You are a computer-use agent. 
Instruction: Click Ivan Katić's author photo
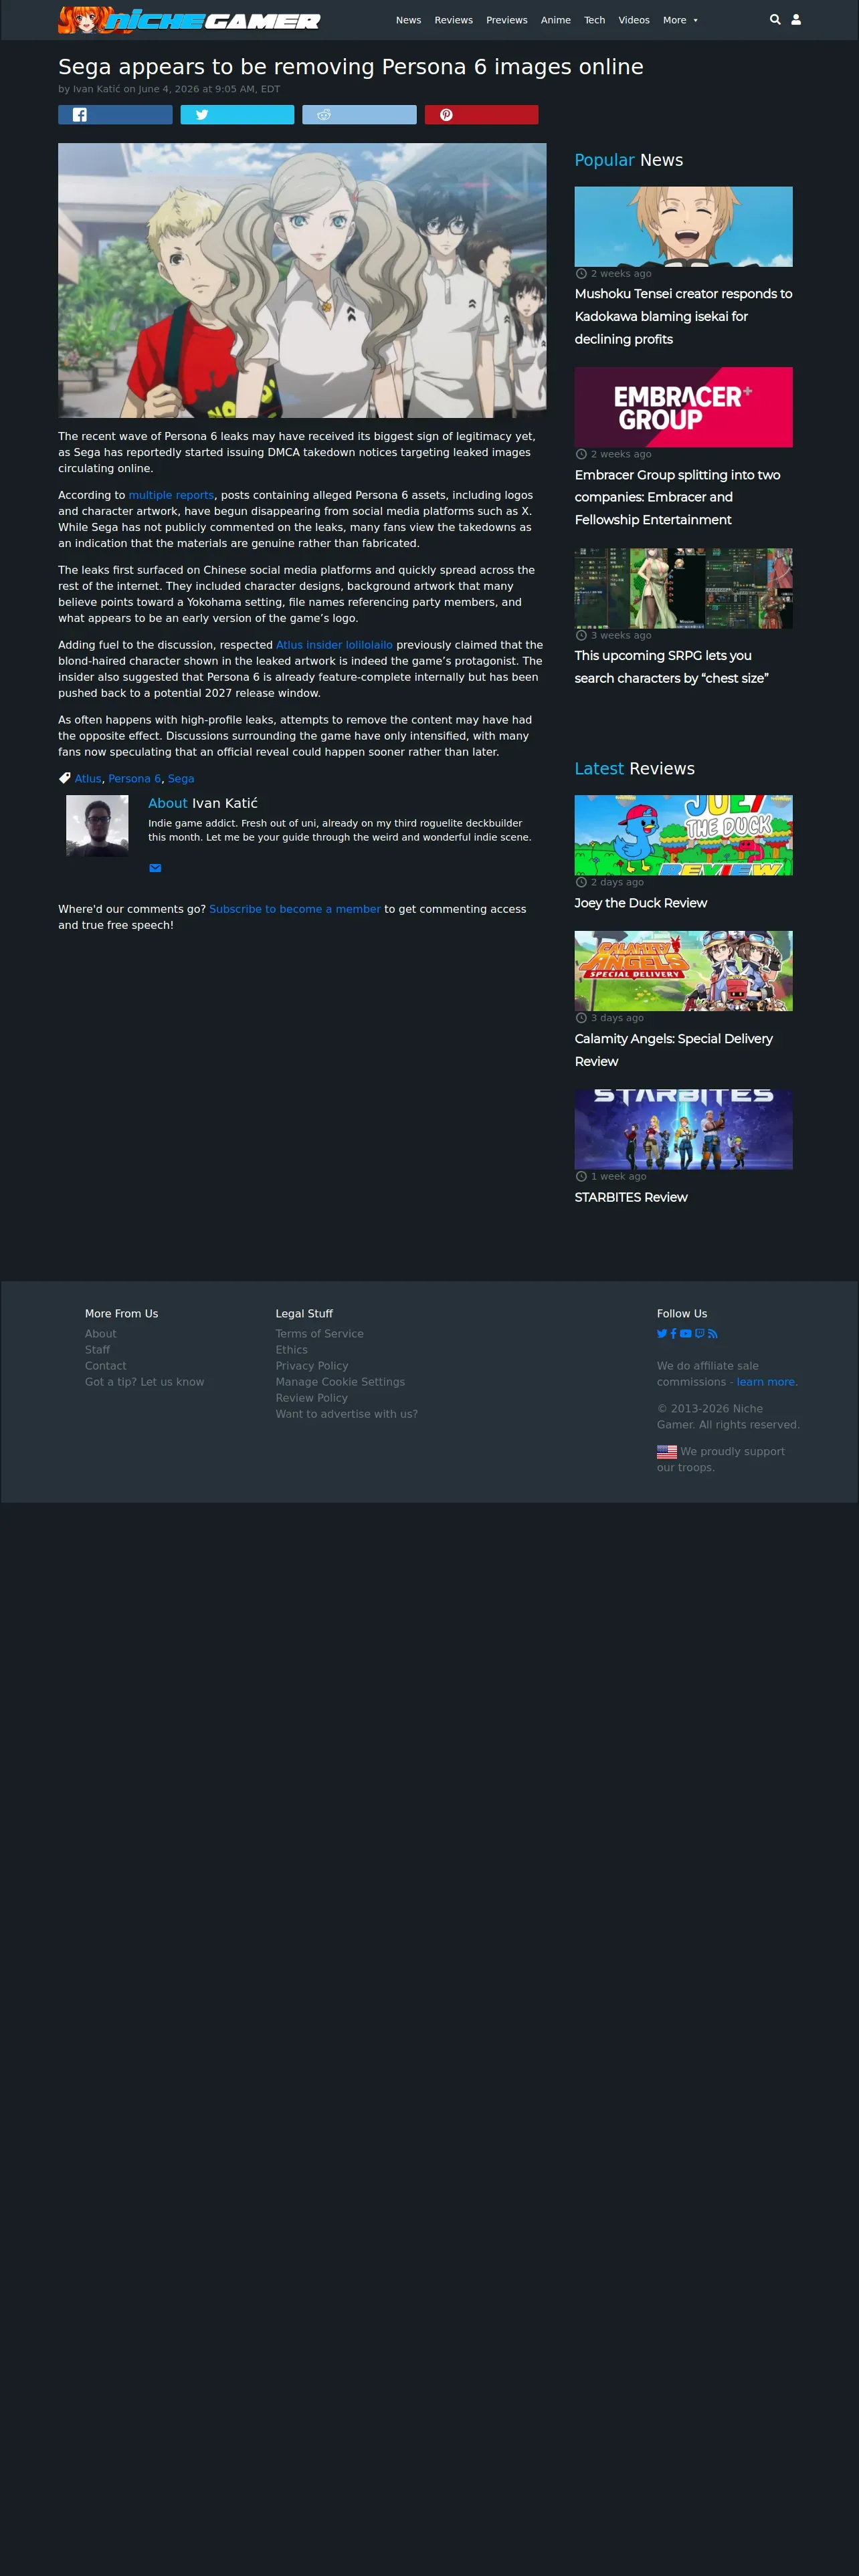click(x=97, y=826)
